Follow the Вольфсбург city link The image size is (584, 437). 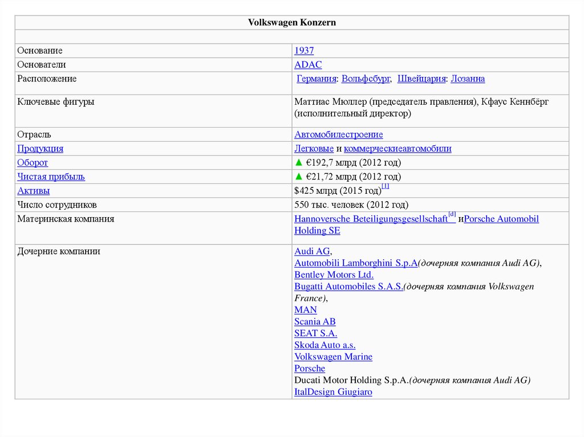point(366,79)
